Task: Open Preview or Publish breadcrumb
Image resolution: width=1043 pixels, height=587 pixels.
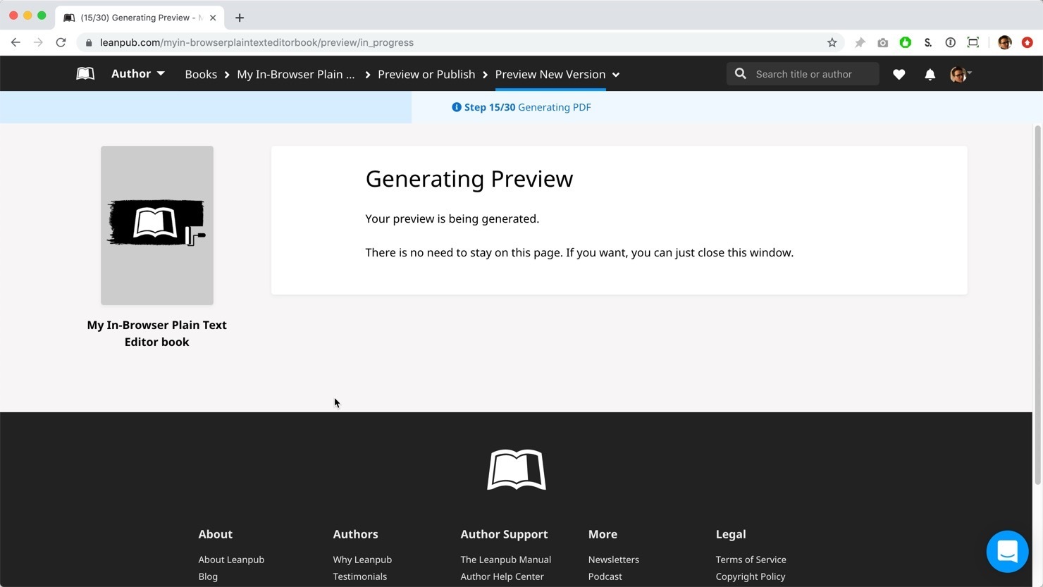Action: pyautogui.click(x=426, y=74)
